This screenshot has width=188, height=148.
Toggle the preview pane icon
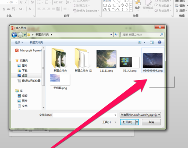pos(152,42)
